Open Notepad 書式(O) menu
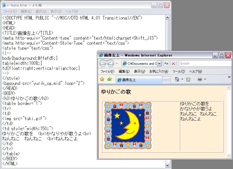233x169 pixels. [x=41, y=11]
